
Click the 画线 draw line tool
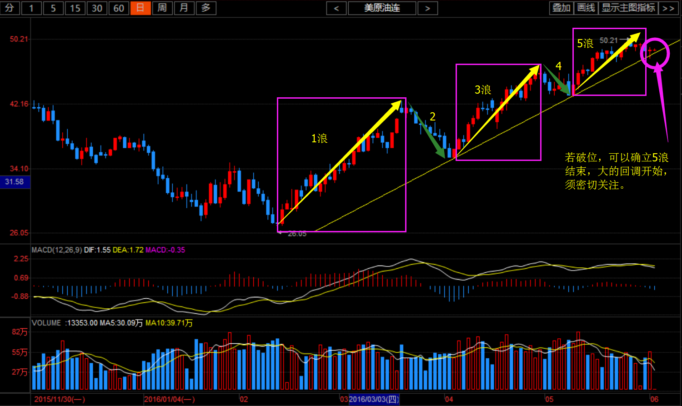click(x=586, y=8)
